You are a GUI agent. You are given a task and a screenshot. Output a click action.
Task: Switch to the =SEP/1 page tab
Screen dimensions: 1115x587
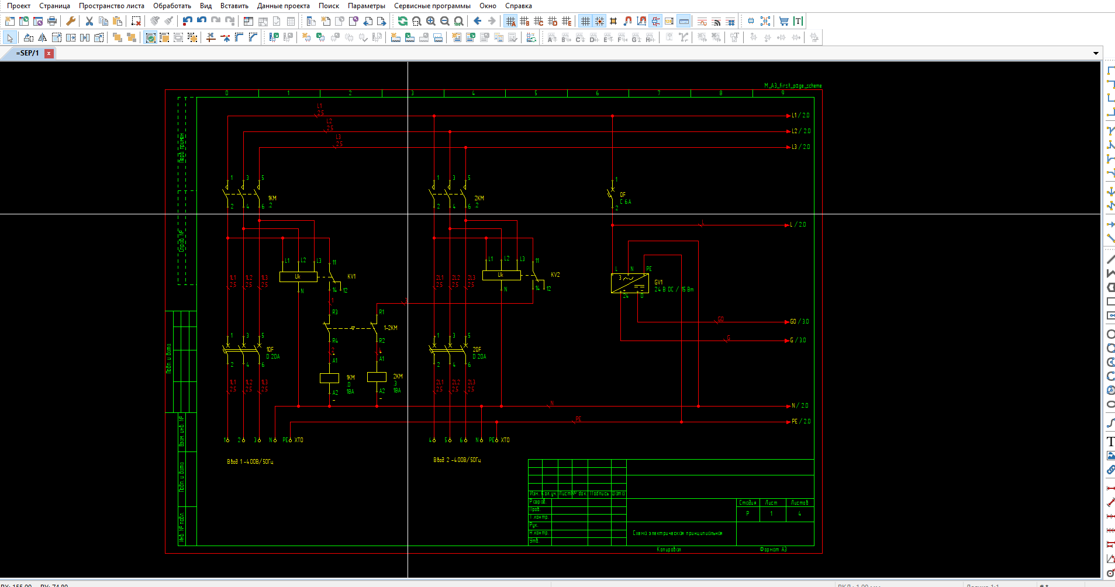(27, 53)
